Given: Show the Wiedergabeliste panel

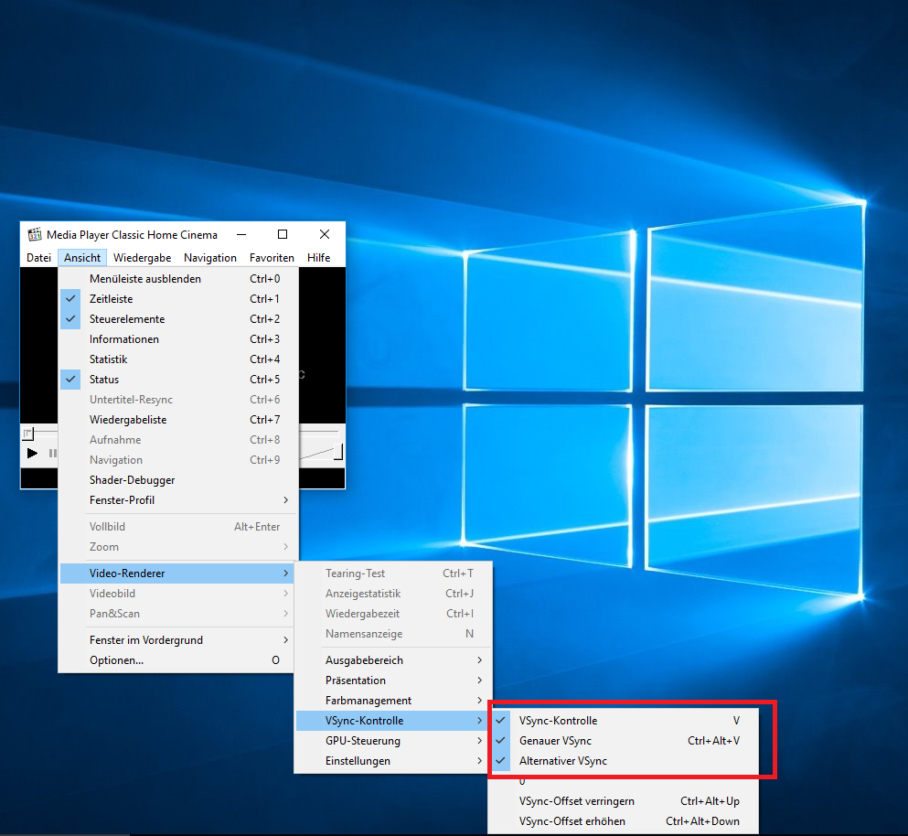Looking at the screenshot, I should [178, 420].
